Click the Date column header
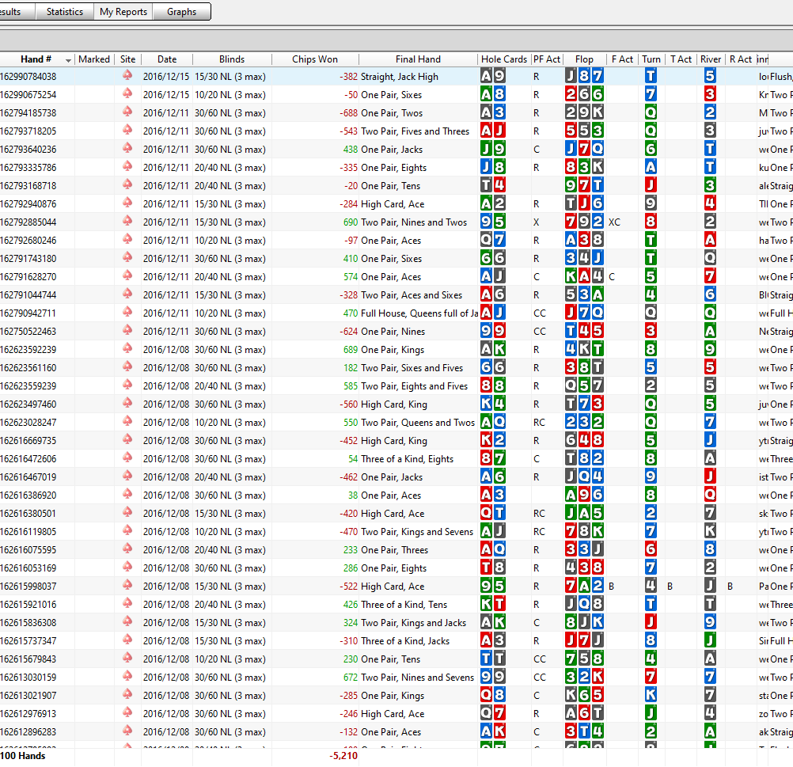Screen dimensions: 793x767 167,59
